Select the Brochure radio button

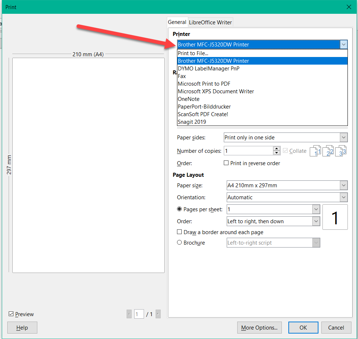coord(179,242)
